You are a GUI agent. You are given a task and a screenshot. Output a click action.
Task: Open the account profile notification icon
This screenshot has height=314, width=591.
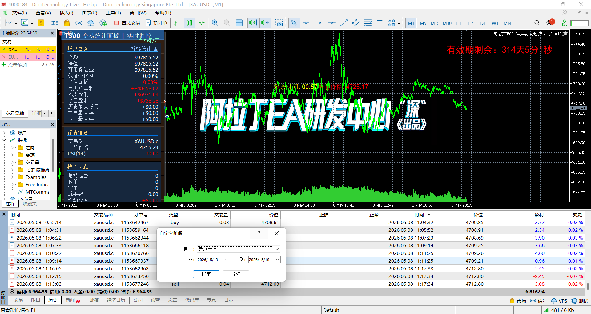[x=550, y=22]
